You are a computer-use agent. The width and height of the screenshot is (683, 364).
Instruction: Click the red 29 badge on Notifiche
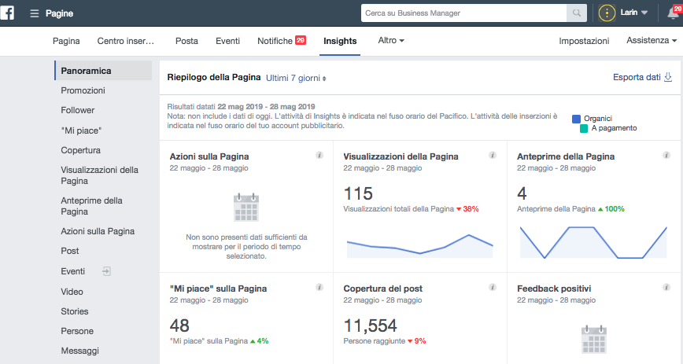301,40
